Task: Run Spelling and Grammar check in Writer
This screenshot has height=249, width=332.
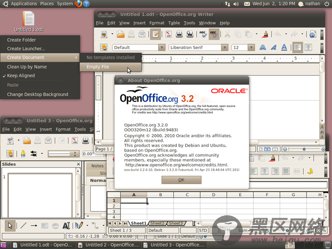Action: pos(203,34)
